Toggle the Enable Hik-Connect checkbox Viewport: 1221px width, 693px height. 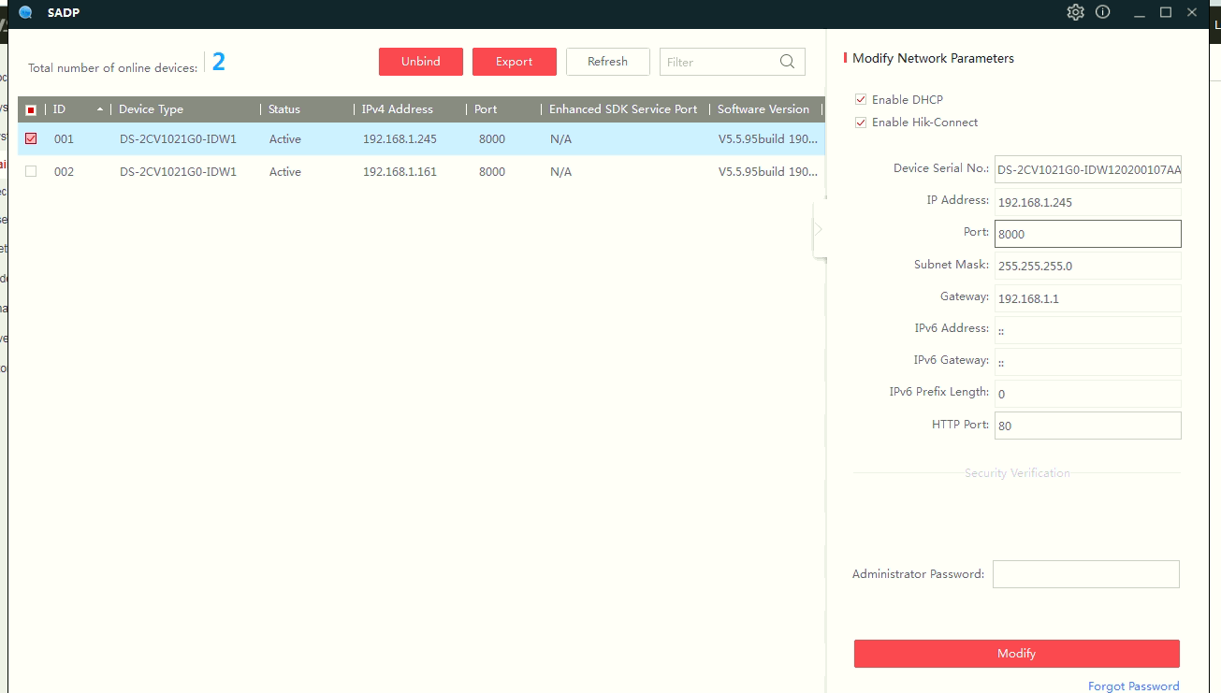pos(861,122)
